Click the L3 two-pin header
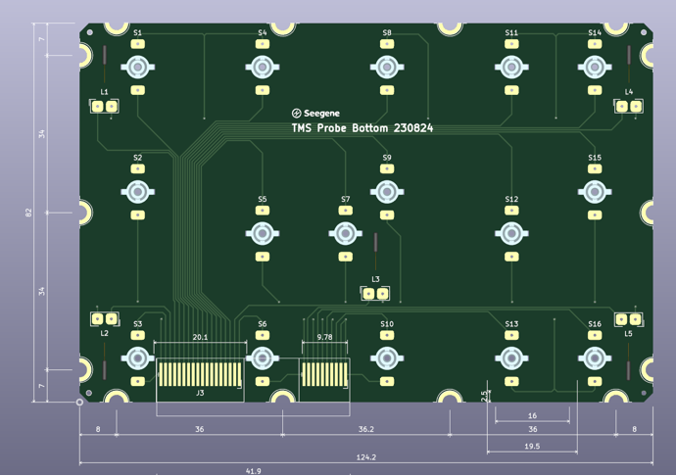The width and height of the screenshot is (676, 476). 375,294
